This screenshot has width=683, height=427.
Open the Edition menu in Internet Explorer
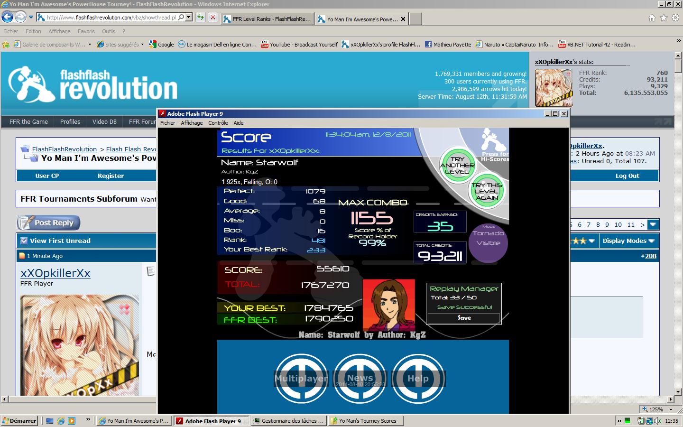pyautogui.click(x=33, y=31)
